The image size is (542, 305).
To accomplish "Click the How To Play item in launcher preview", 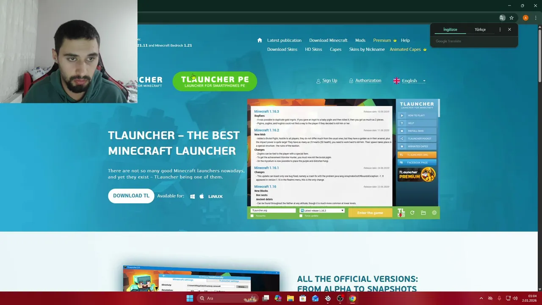I will pos(417,115).
